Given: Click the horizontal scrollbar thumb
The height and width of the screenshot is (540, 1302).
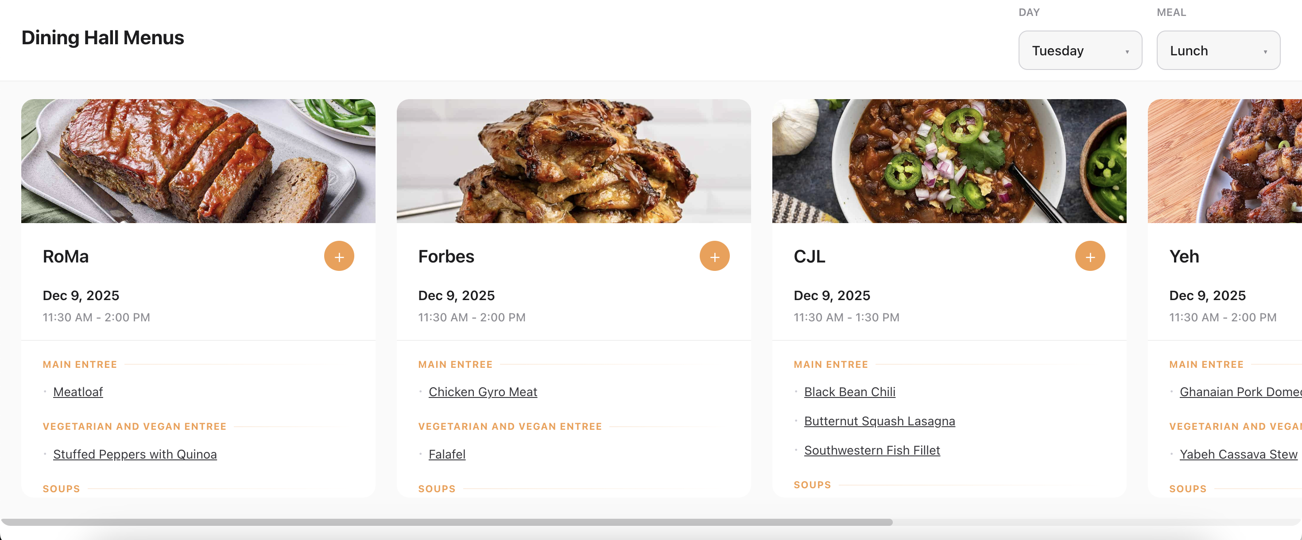Looking at the screenshot, I should pyautogui.click(x=447, y=522).
